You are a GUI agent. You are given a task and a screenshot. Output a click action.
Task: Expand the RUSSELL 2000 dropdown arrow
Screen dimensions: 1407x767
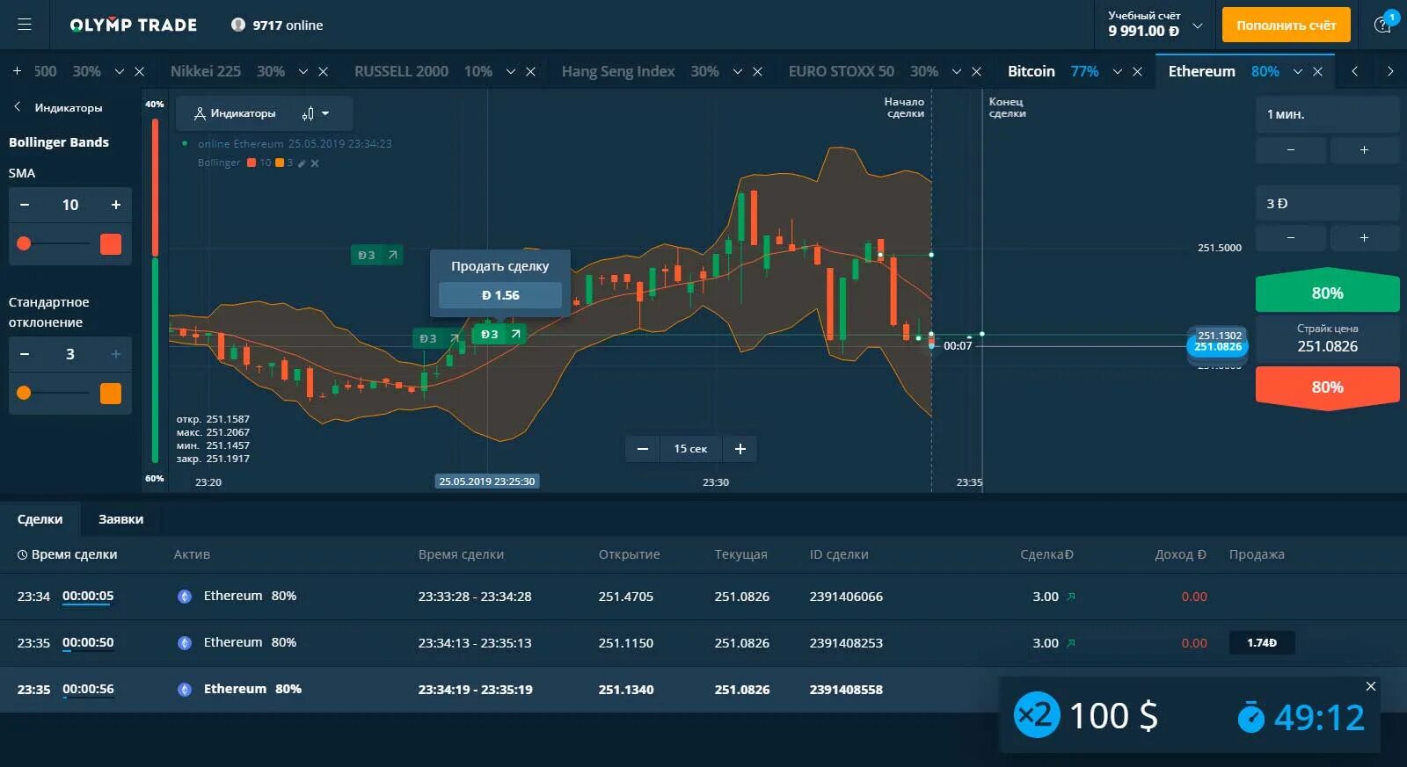pos(510,71)
